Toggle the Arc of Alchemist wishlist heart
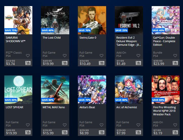The width and height of the screenshot is (183, 140). [x=138, y=125]
